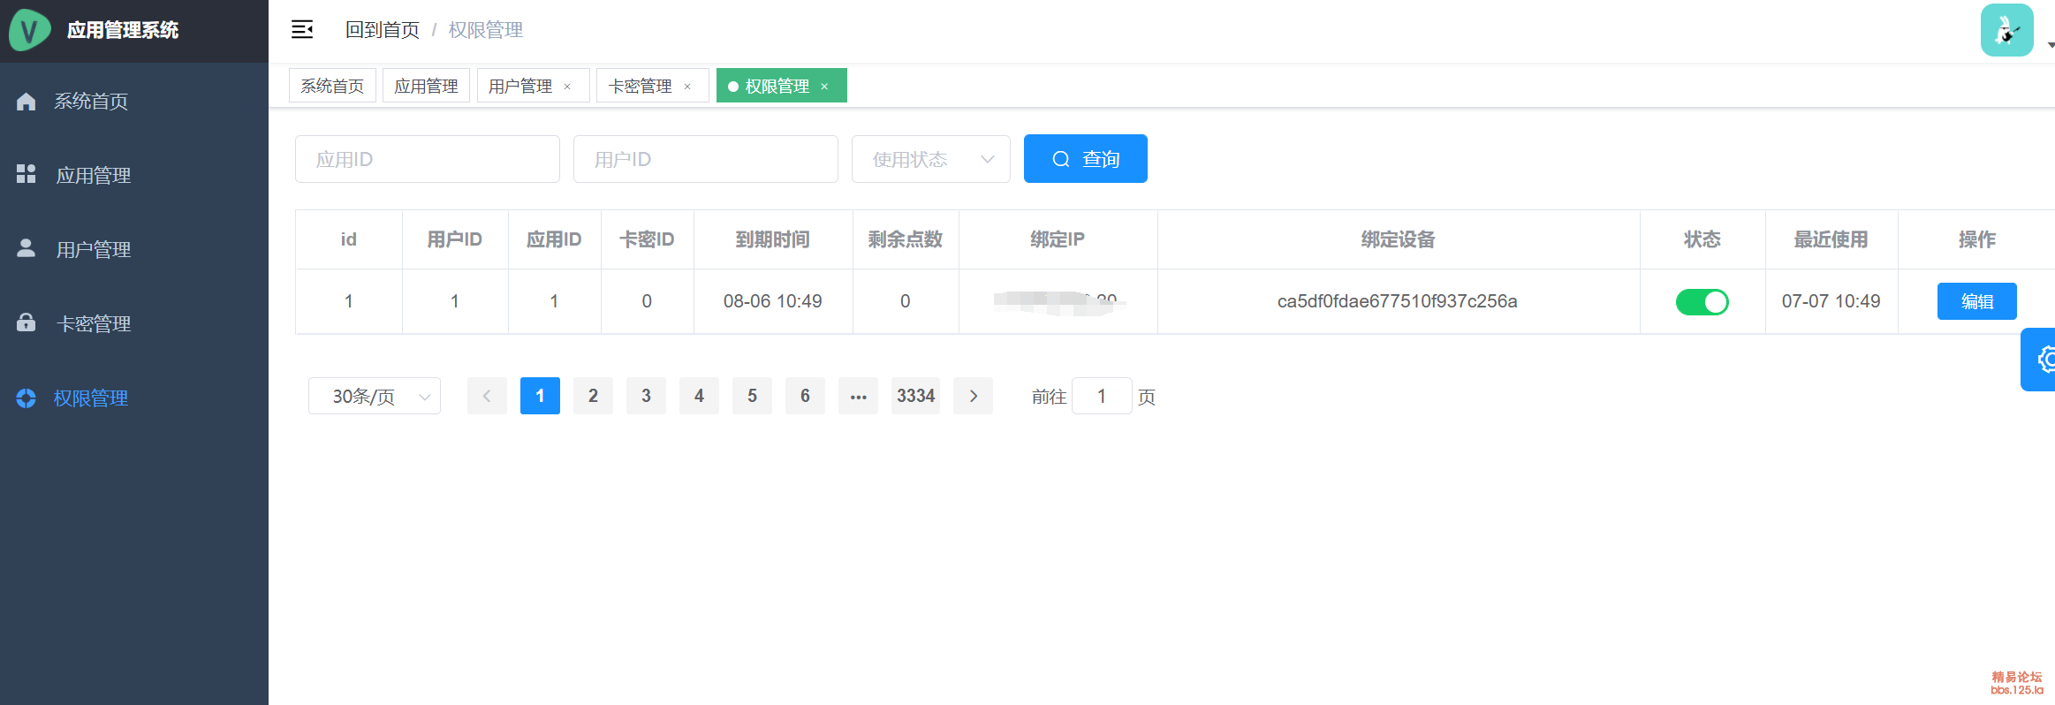Open the settings gear panel on right edge
2055x705 pixels.
pyautogui.click(x=2043, y=360)
